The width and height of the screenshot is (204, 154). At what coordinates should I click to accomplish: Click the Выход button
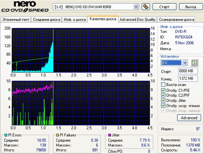(190, 7)
